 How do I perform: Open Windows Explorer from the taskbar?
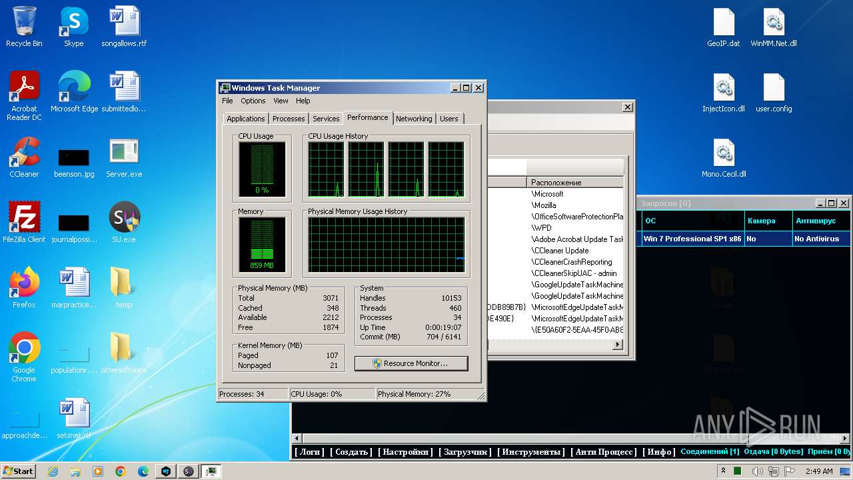tap(75, 471)
